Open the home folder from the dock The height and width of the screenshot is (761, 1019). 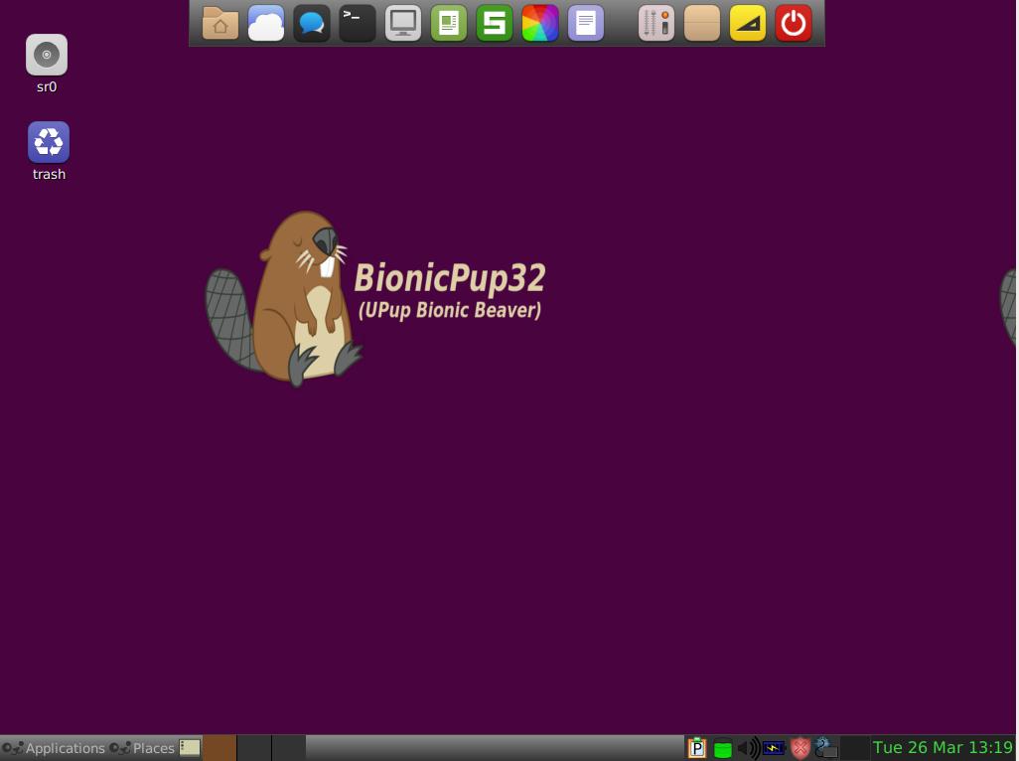(218, 22)
